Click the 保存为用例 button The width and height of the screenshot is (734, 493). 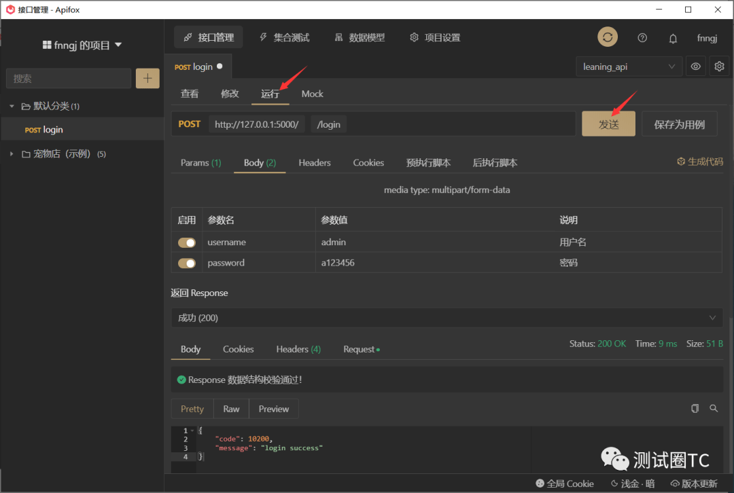click(x=679, y=124)
